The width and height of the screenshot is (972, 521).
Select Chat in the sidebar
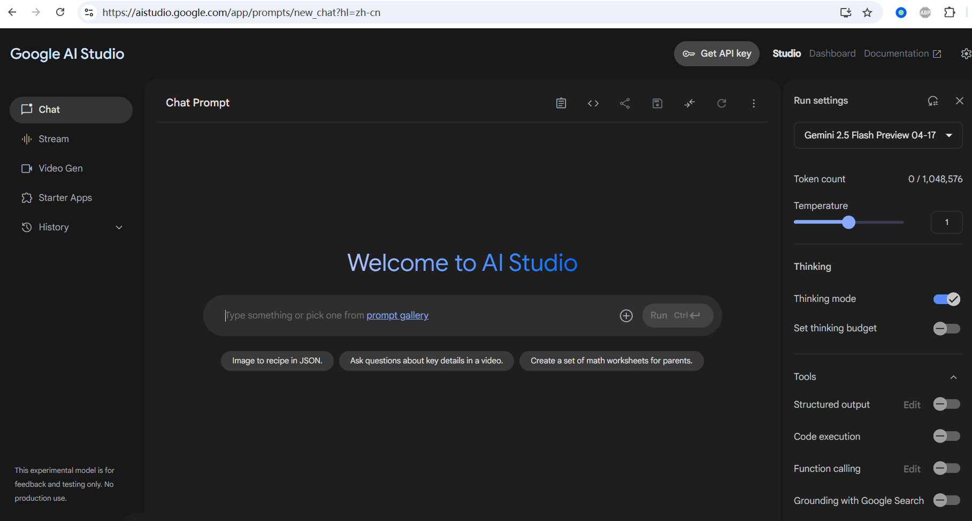tap(71, 110)
